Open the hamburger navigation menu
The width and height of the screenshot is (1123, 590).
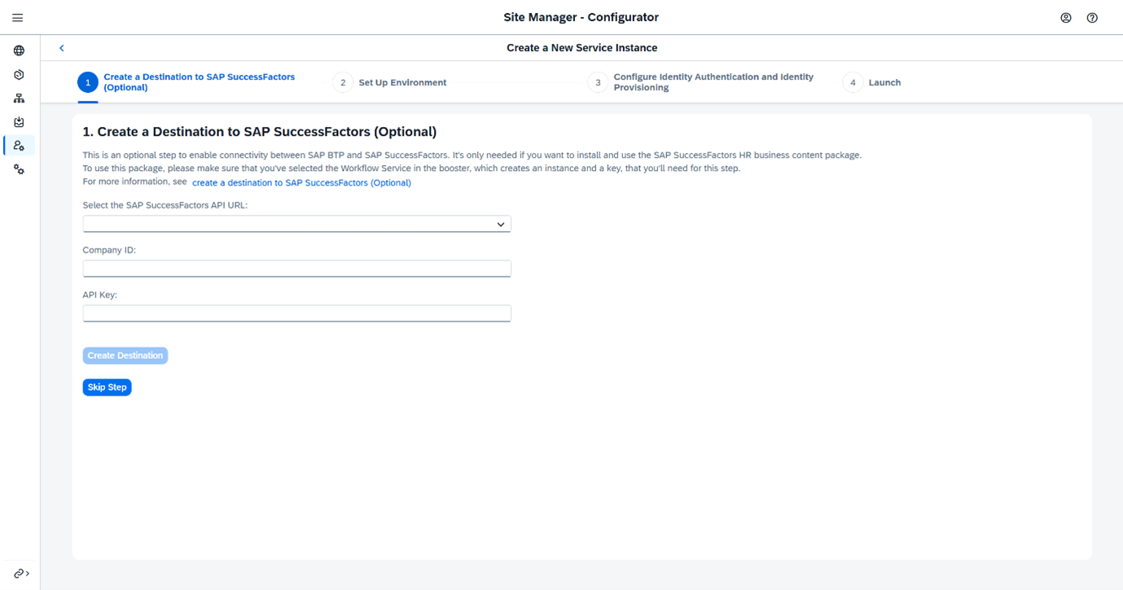(x=18, y=18)
